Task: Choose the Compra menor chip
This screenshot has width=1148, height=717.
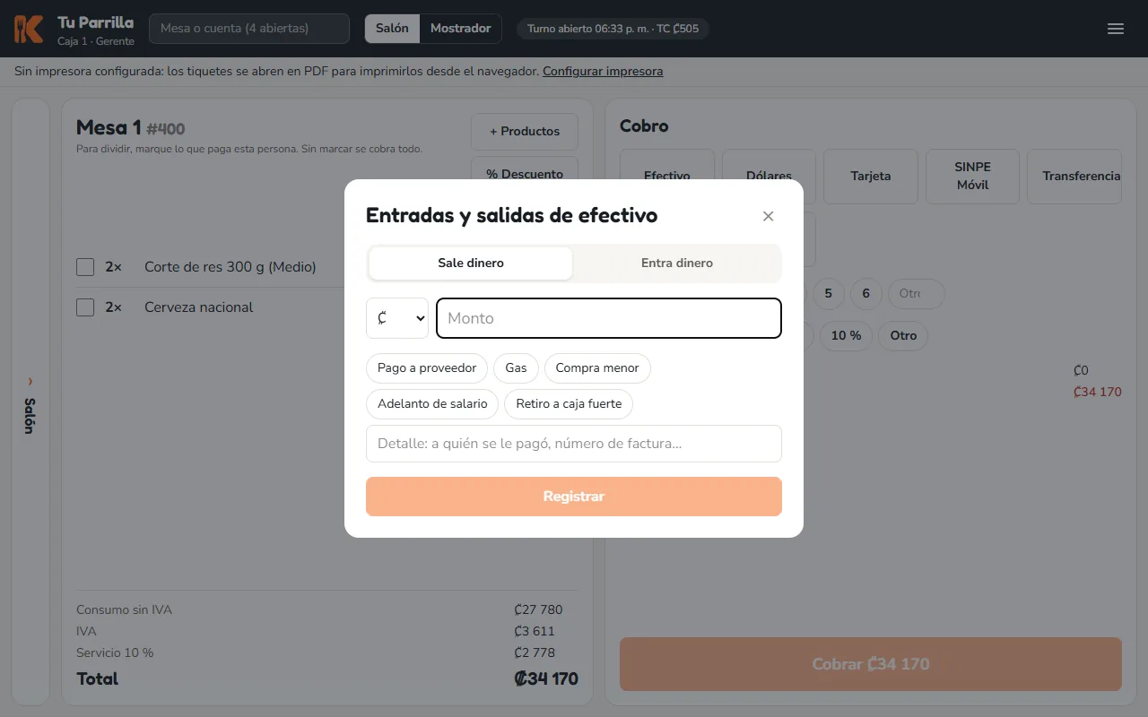Action: [x=597, y=368]
